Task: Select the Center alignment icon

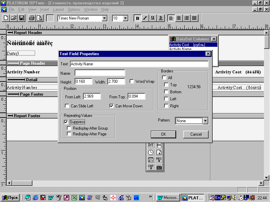Action: click(179, 18)
